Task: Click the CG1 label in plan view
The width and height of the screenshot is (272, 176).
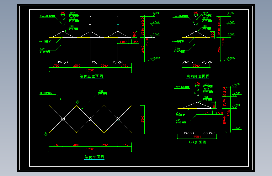Action: [x=101, y=91]
